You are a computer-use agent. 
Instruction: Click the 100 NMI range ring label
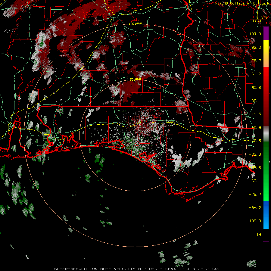135,24
